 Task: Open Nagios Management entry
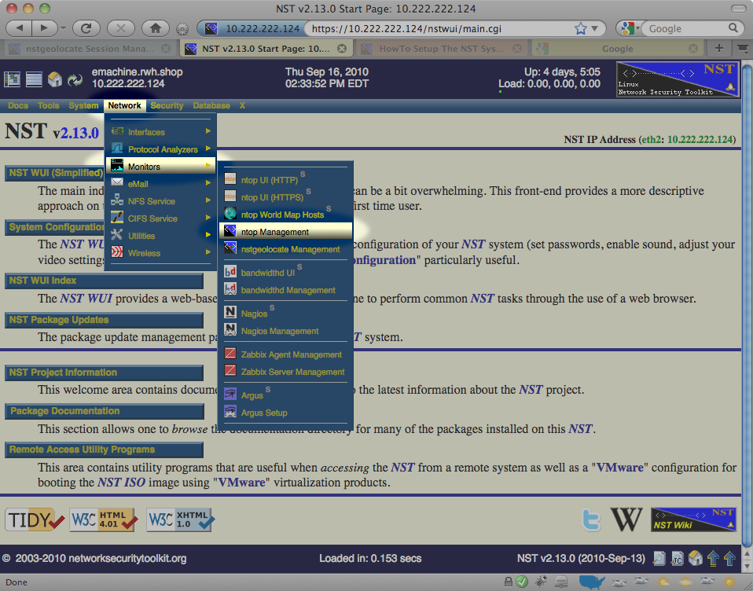285,331
